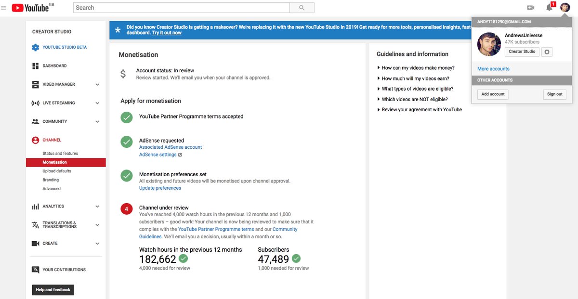Open the upload video camera icon
578x299 pixels.
pyautogui.click(x=531, y=8)
